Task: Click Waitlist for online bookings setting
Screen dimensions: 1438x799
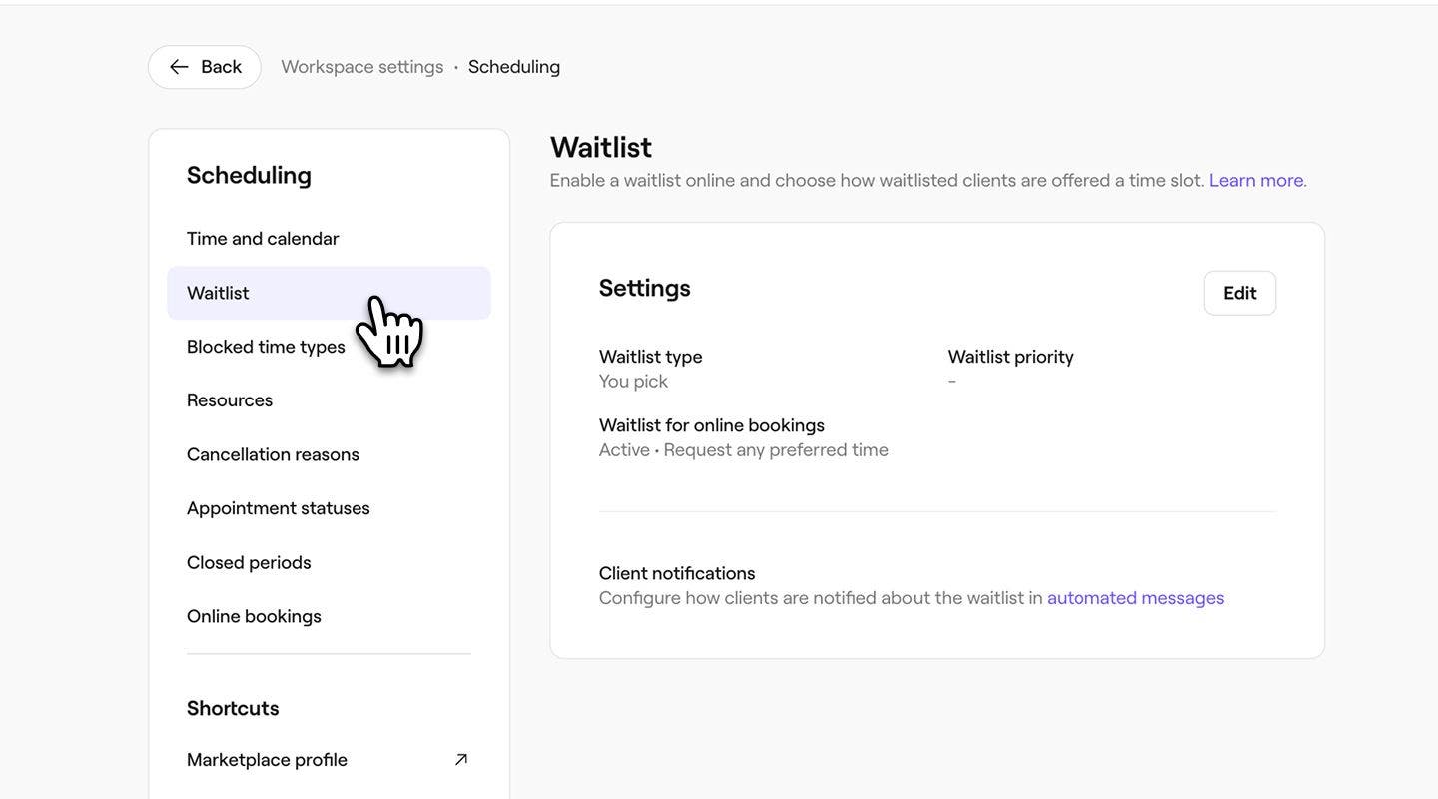Action: click(x=711, y=425)
